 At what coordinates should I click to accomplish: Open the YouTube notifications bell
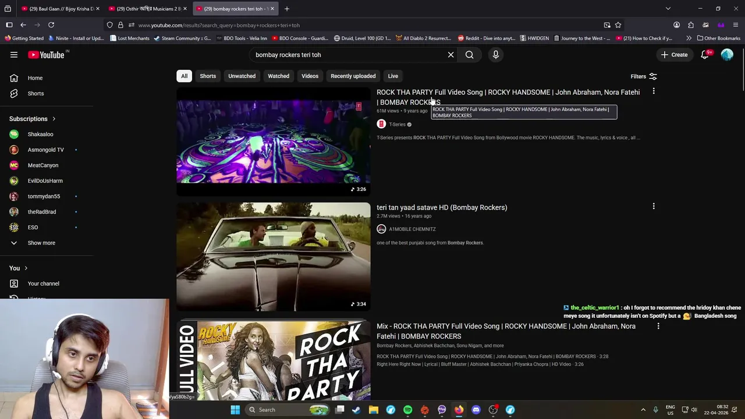coord(705,55)
